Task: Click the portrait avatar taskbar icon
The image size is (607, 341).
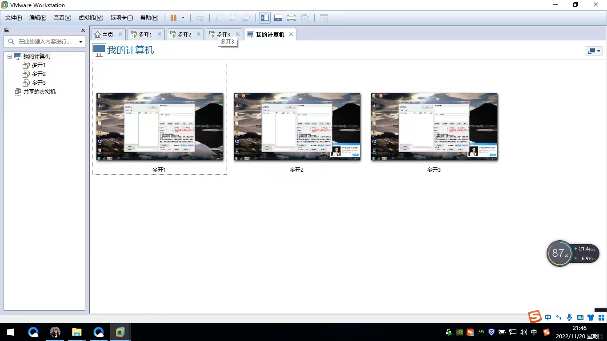Action: [55, 332]
